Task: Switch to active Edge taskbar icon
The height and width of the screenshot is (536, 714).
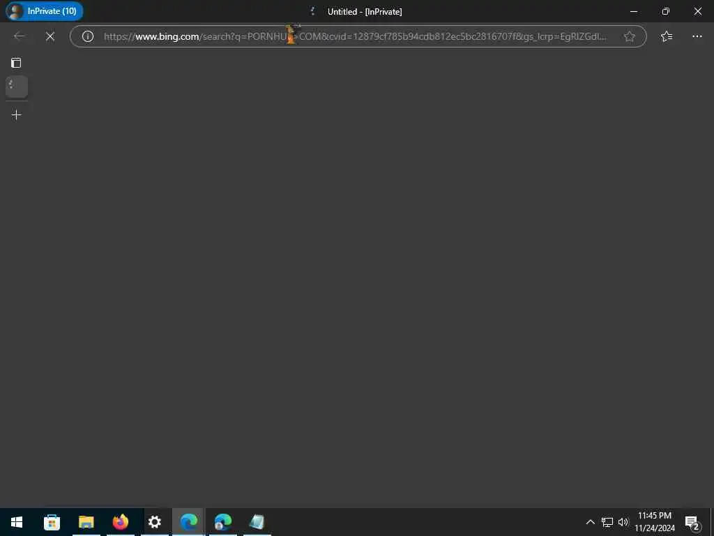Action: point(188,522)
